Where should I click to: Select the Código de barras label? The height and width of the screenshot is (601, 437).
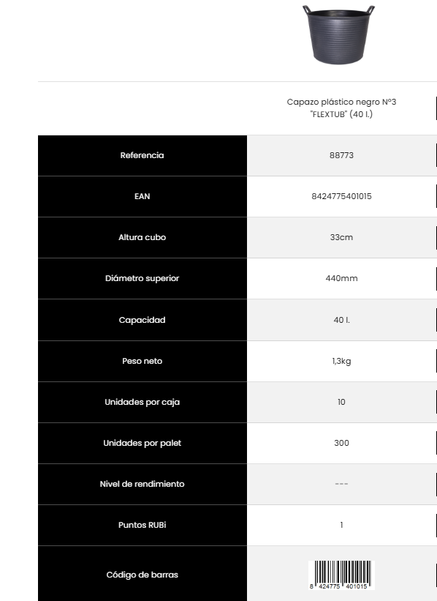[142, 575]
